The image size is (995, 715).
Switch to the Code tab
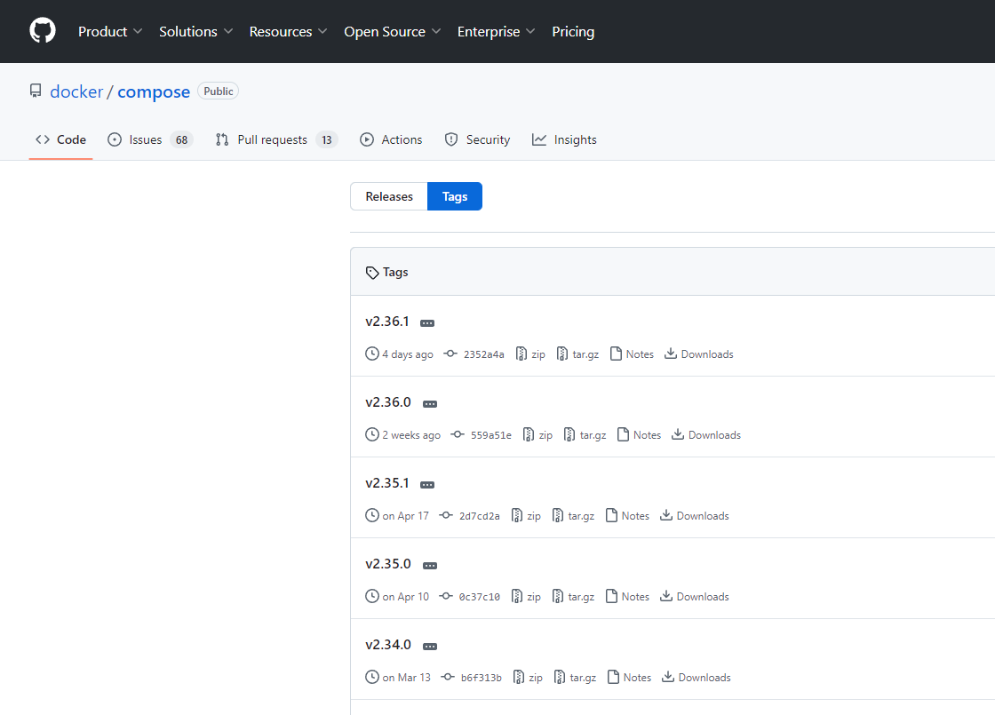pos(61,139)
